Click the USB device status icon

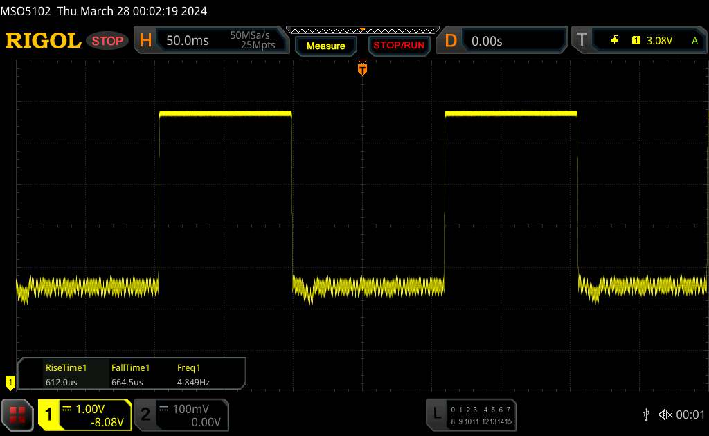646,414
